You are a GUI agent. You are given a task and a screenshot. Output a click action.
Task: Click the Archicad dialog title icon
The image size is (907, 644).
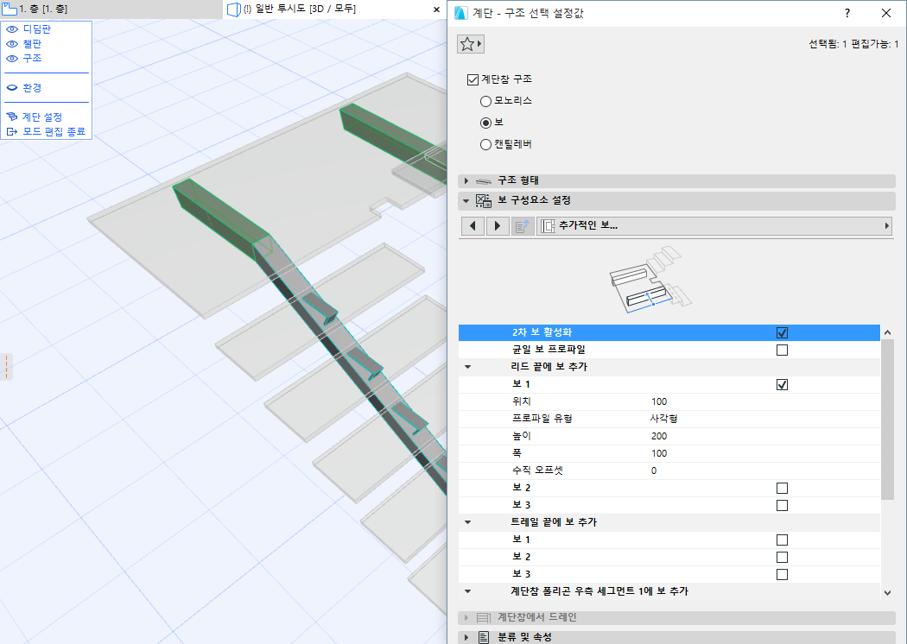(x=461, y=13)
